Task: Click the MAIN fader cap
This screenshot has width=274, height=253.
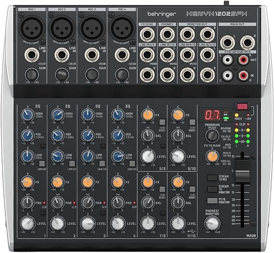Action: pyautogui.click(x=242, y=172)
